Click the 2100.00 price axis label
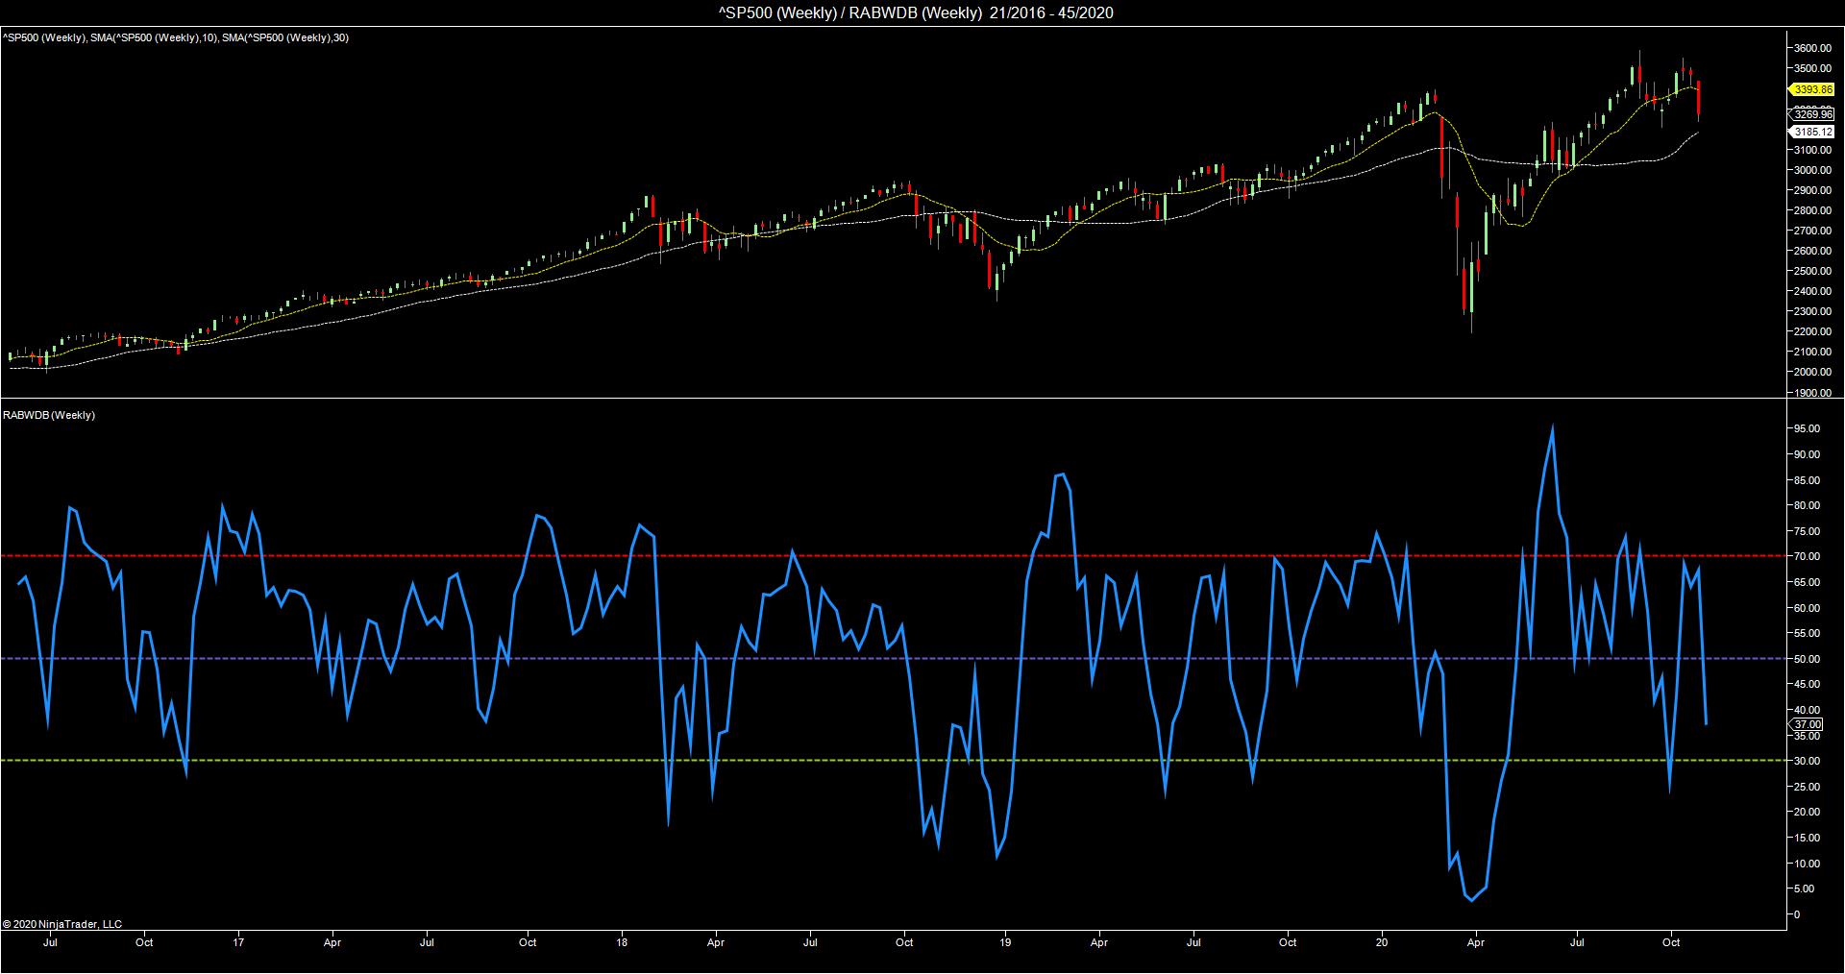This screenshot has width=1845, height=974. click(x=1813, y=352)
